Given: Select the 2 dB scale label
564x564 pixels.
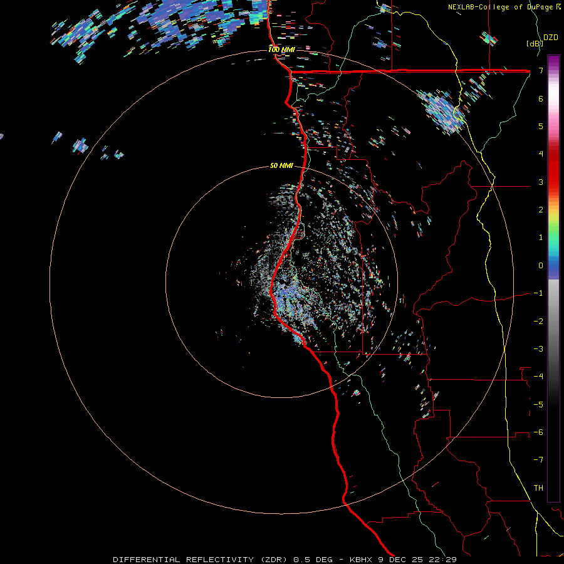Looking at the screenshot, I should 541,210.
